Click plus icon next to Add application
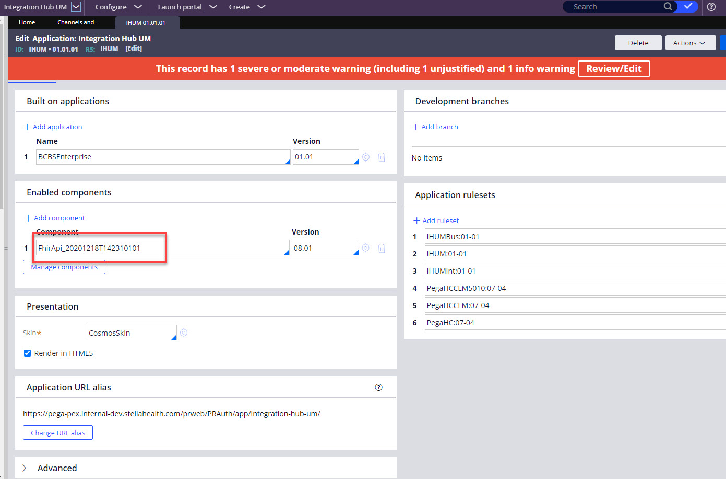The width and height of the screenshot is (726, 479). click(27, 127)
